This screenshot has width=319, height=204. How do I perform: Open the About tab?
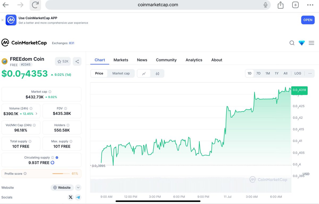[217, 60]
